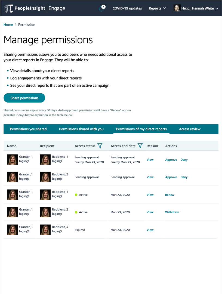Open COVID-19 updates in top navigation
Image resolution: width=222 pixels, height=294 pixels.
127,8
